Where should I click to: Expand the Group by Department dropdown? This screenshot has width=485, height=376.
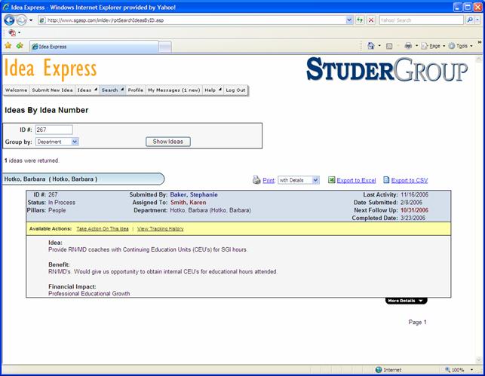point(75,142)
